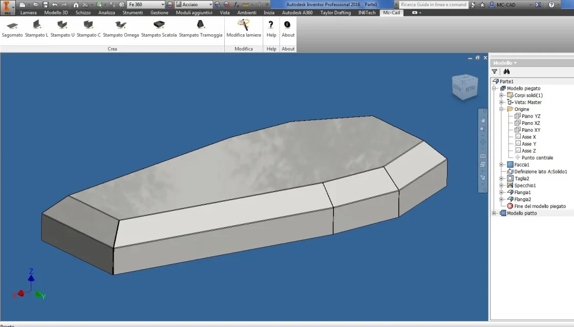
Task: Expand the Flangia1 feature node
Action: point(501,193)
